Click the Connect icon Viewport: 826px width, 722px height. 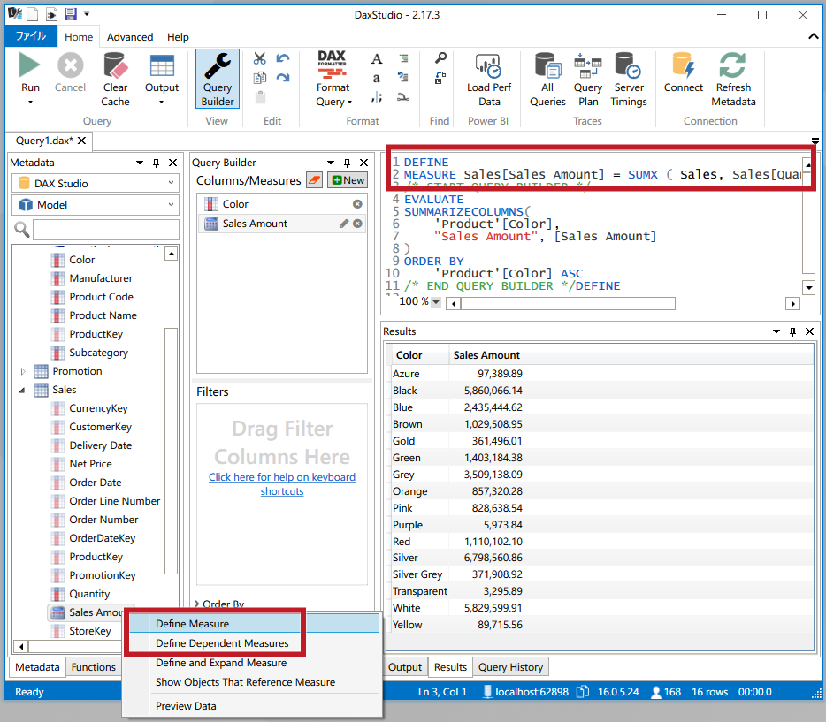tap(684, 65)
